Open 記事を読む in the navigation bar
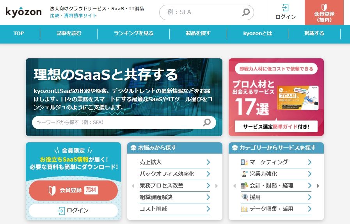This screenshot has width=350, height=224. pyautogui.click(x=69, y=33)
